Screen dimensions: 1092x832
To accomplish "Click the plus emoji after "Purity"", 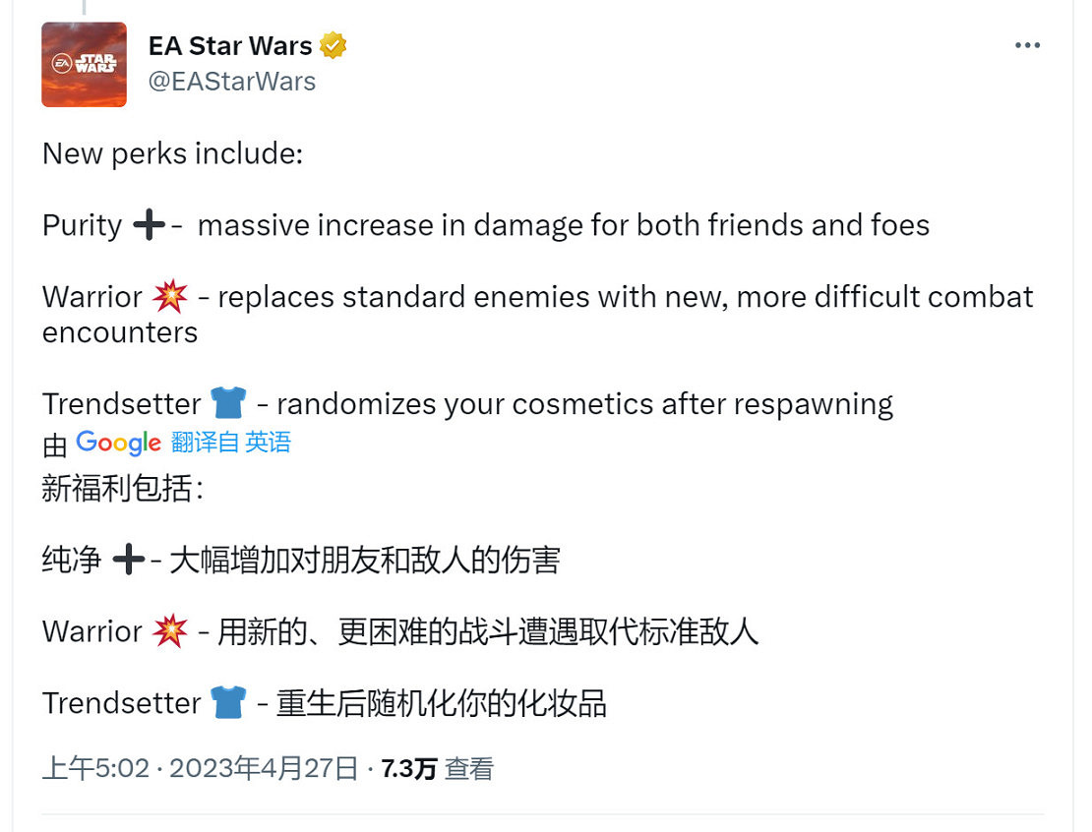I will tap(149, 226).
